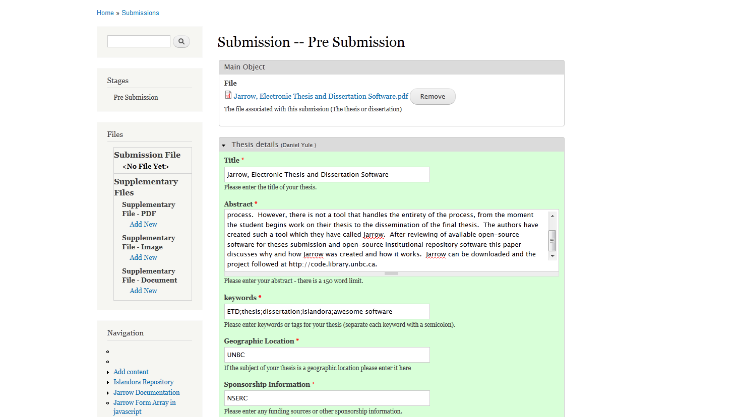Click the abstract textarea resize grip
738x417 pixels.
(x=392, y=273)
